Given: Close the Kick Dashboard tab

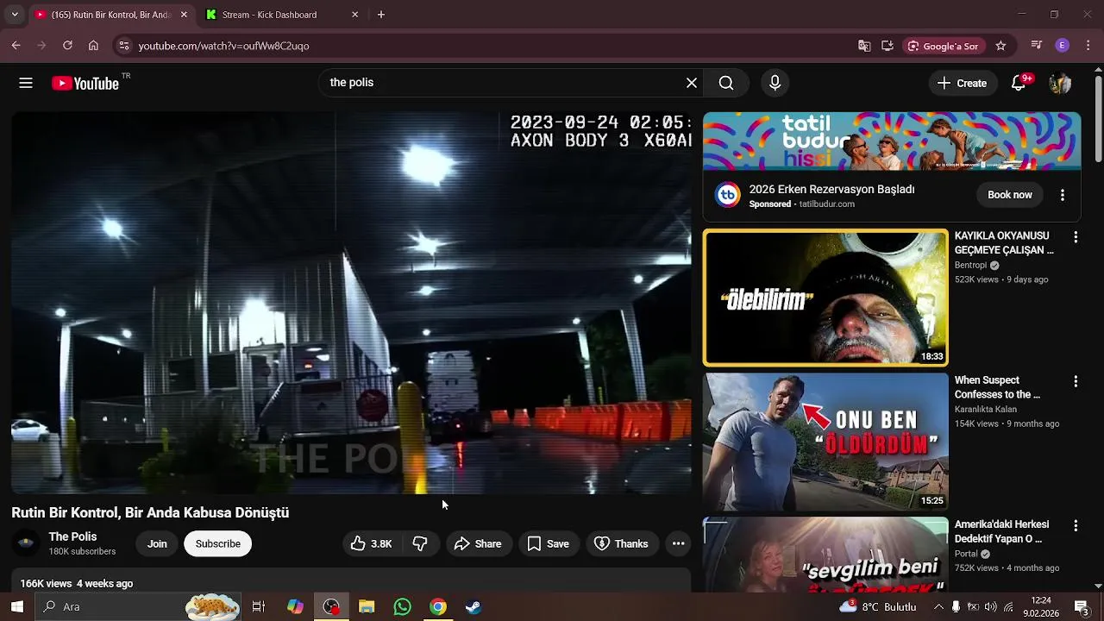Looking at the screenshot, I should pos(354,15).
